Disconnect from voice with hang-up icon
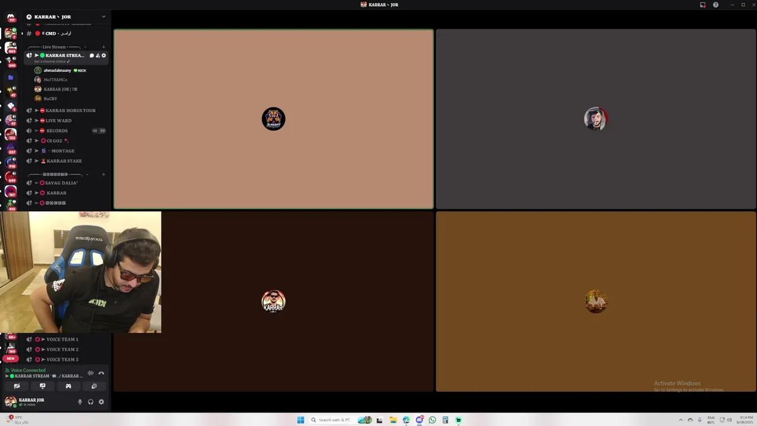The height and width of the screenshot is (426, 757). coord(101,373)
